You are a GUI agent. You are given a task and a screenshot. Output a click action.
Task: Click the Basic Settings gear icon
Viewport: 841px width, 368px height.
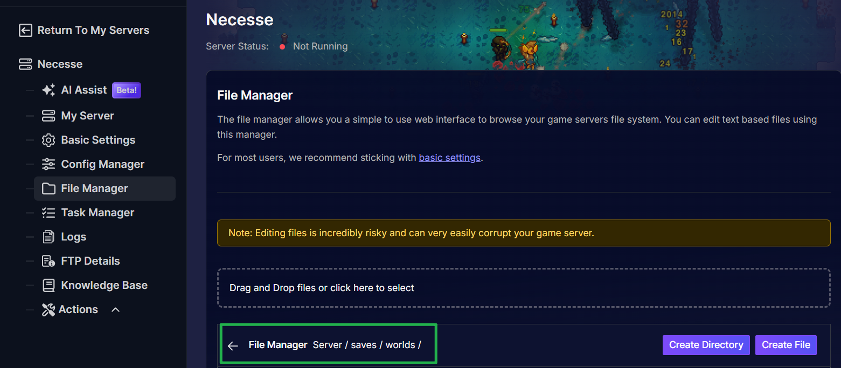coord(48,140)
